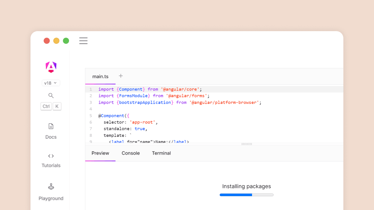Open Tutorials via the code brackets icon
The image size is (374, 210).
pyautogui.click(x=51, y=156)
